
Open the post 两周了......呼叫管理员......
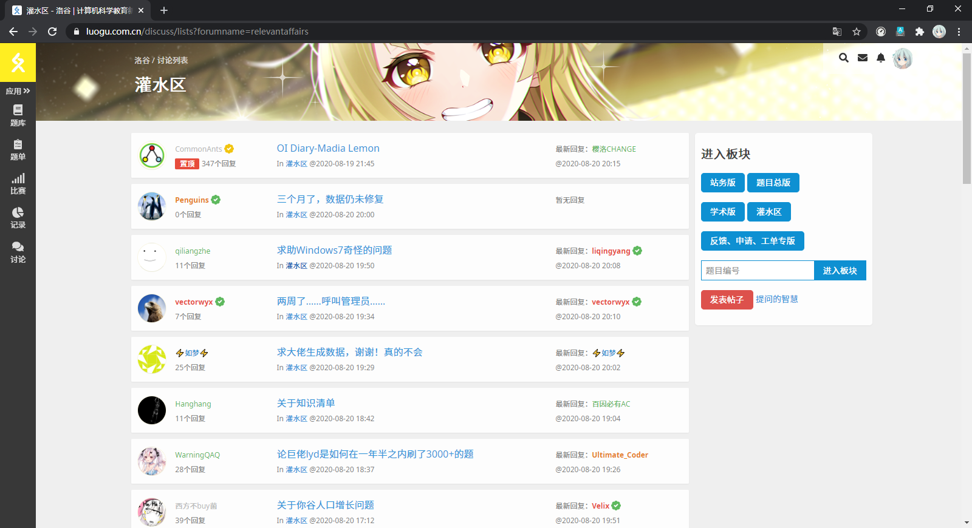pos(331,301)
